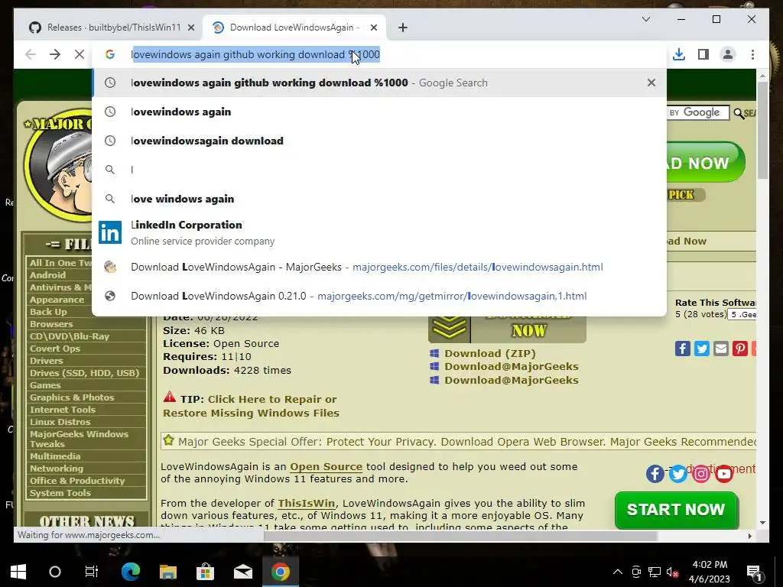Open Chrome three-dot menu

pos(752,54)
